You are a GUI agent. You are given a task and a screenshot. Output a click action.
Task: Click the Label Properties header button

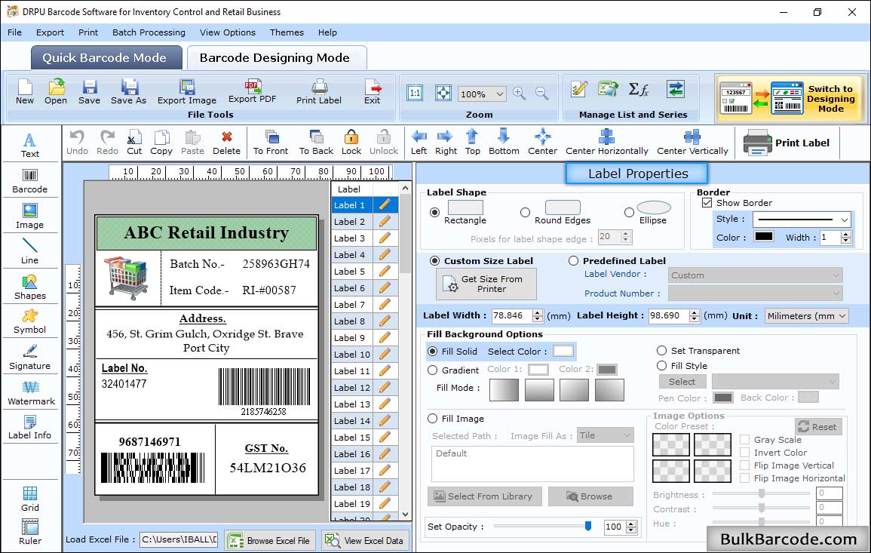[x=636, y=174]
